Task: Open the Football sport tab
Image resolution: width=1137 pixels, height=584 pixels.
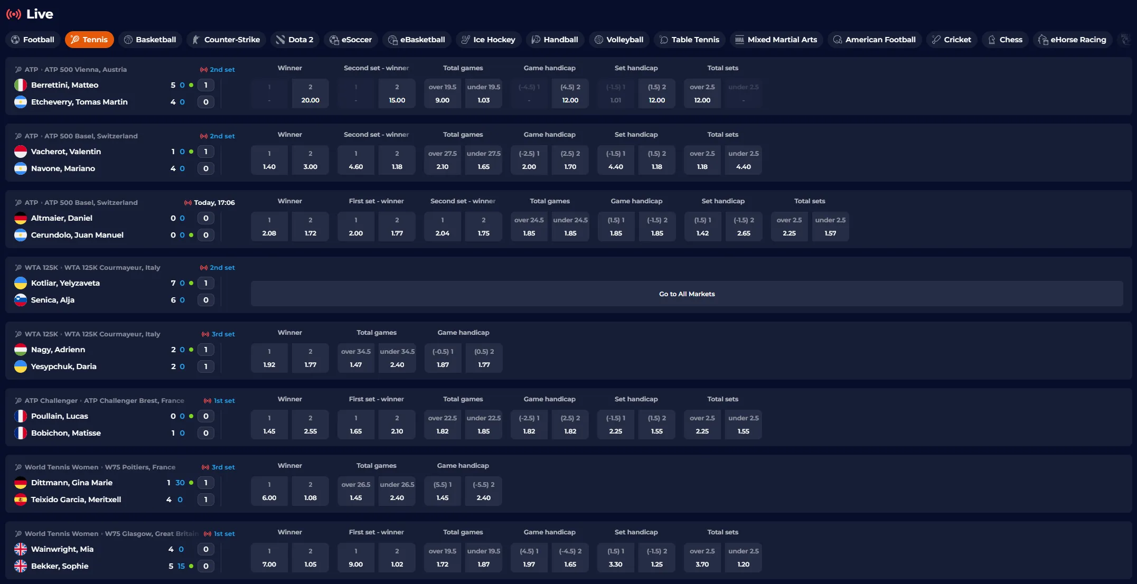Action: [x=33, y=40]
